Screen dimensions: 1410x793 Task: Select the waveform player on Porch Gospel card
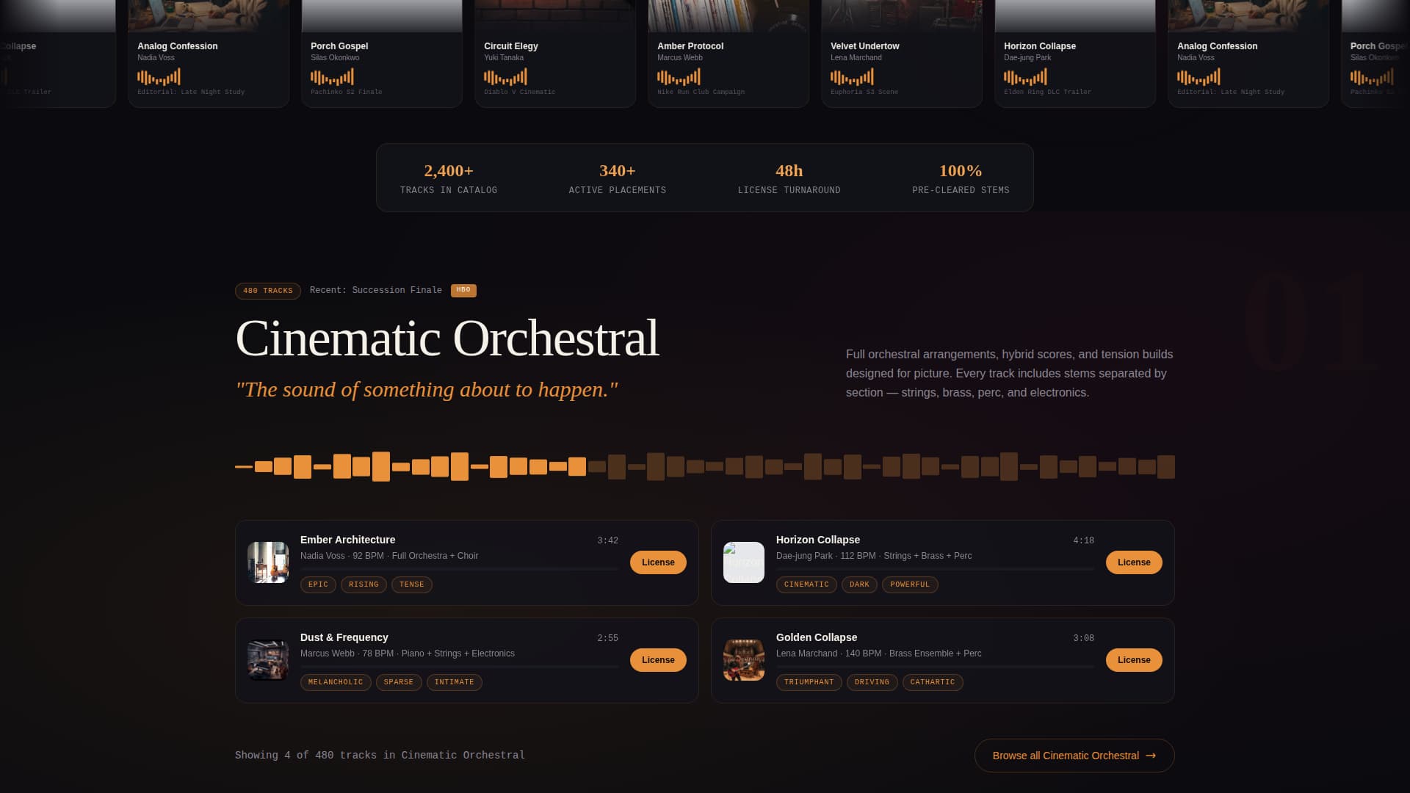330,76
